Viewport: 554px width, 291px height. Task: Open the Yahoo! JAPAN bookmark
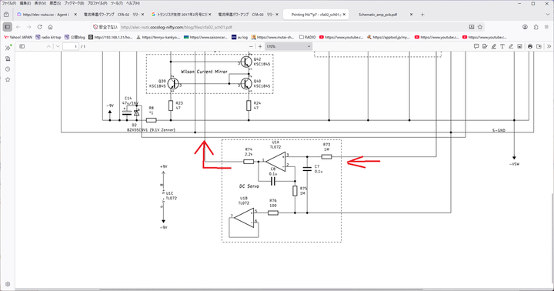pyautogui.click(x=18, y=37)
